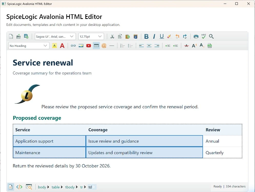This screenshot has width=255, height=192.
Task: Click the Return the reviewed details paragraph
Action: pos(62,166)
